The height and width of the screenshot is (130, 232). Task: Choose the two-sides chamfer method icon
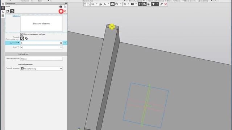26,39
